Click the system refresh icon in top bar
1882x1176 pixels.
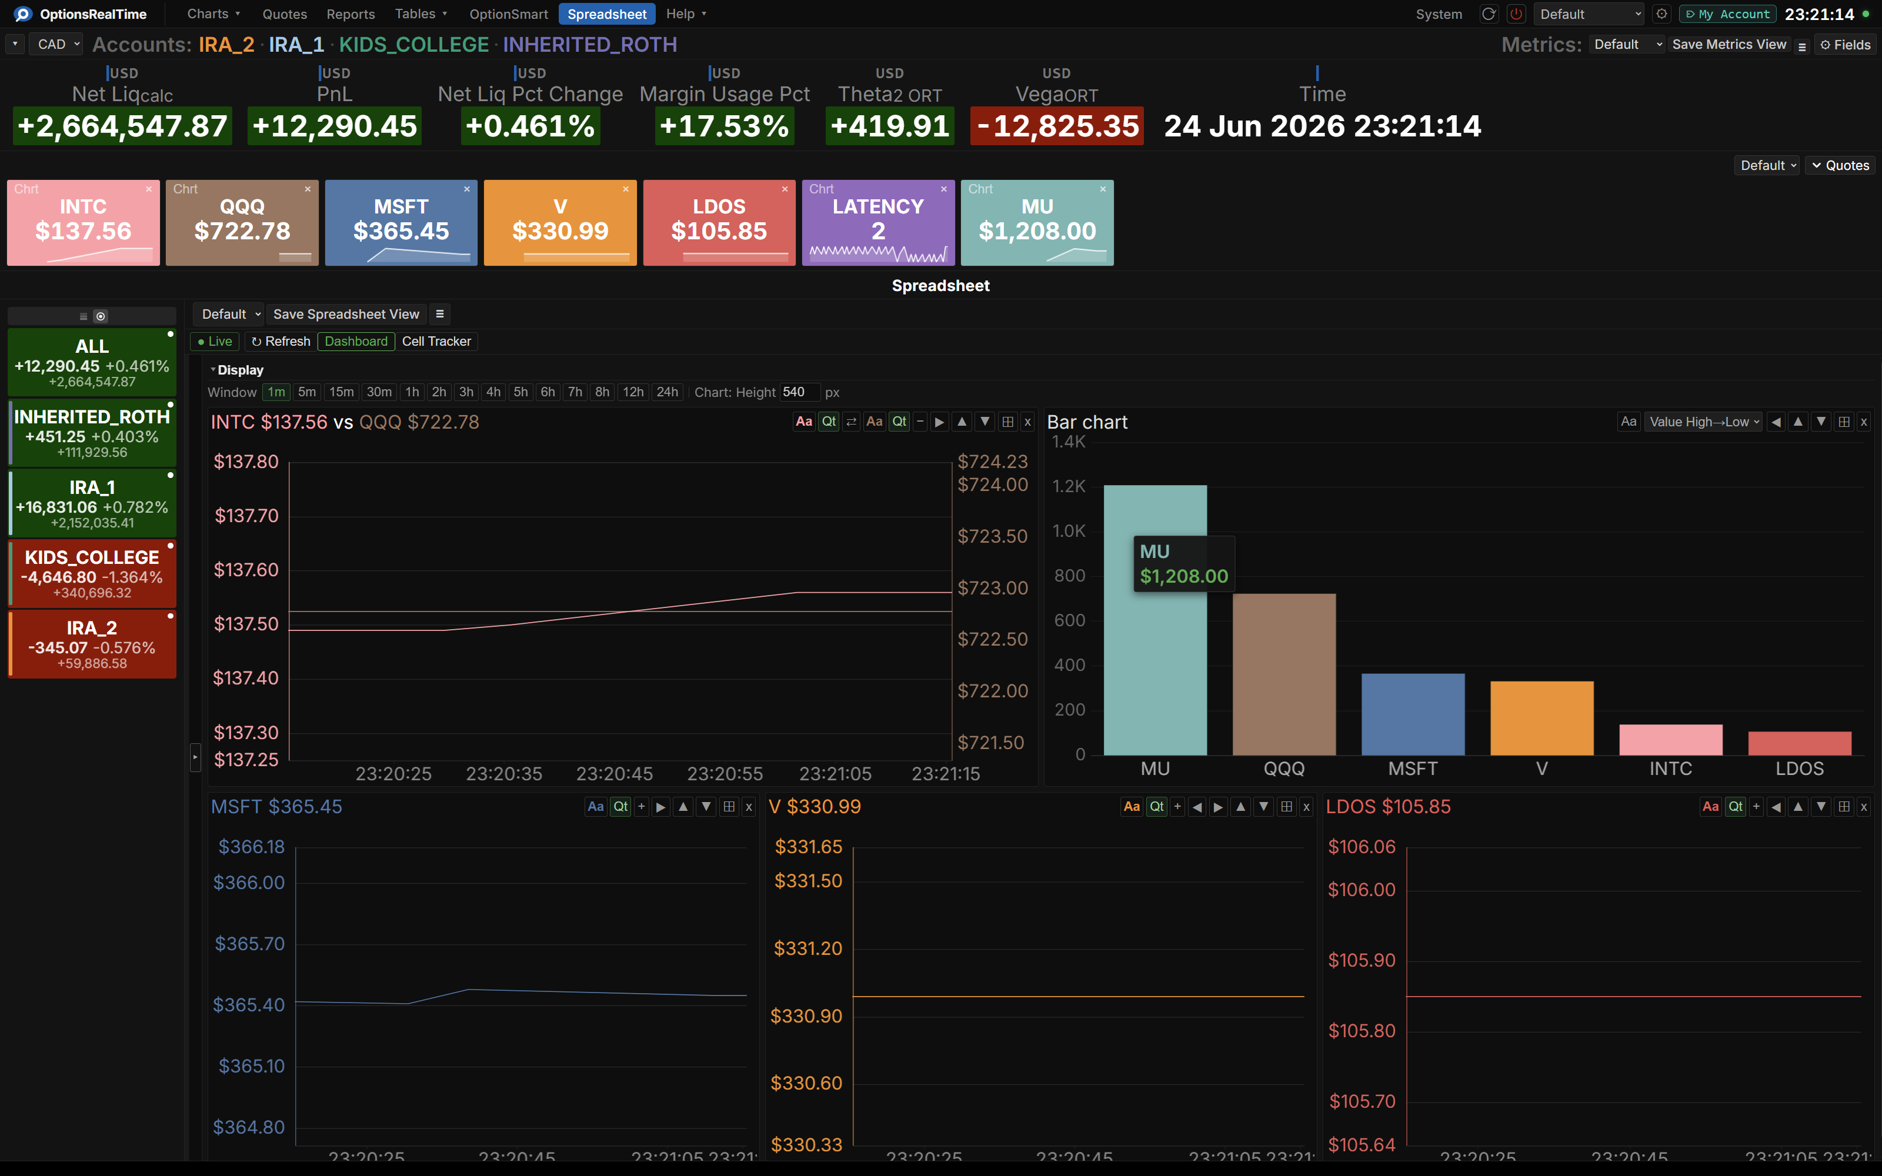point(1489,14)
